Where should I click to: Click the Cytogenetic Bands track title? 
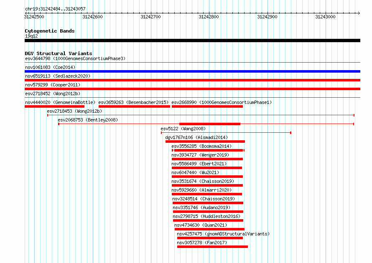coord(50,31)
